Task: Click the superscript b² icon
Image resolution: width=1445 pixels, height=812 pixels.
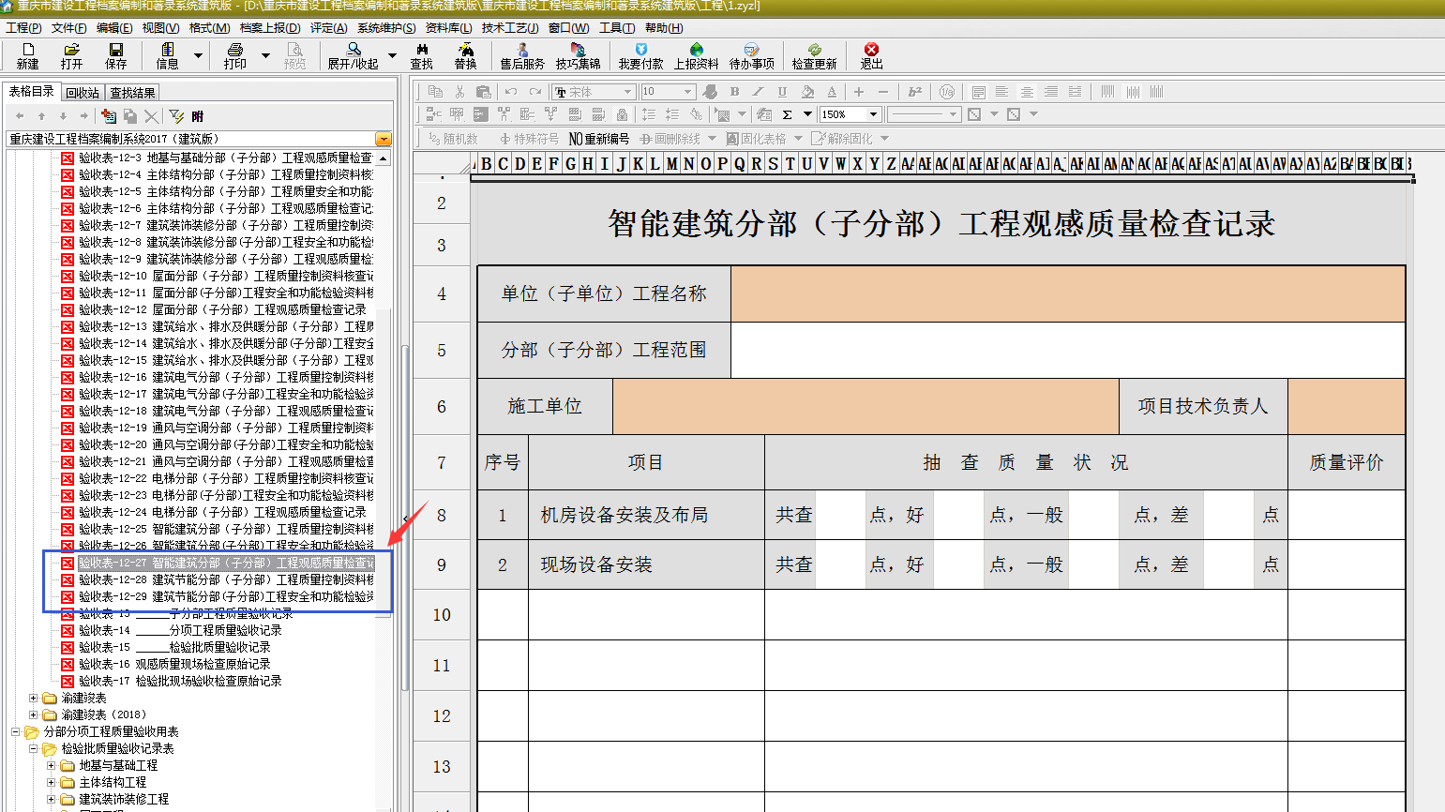Action: click(915, 92)
